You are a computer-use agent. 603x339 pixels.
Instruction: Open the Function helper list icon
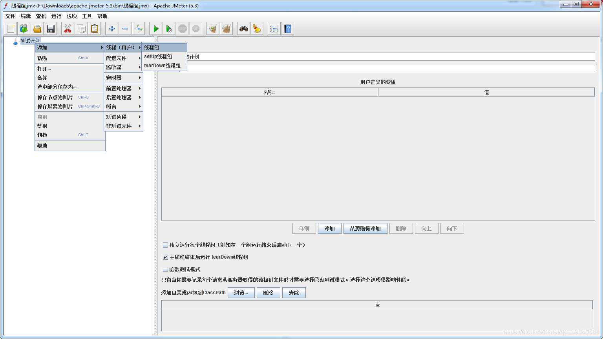pyautogui.click(x=274, y=29)
